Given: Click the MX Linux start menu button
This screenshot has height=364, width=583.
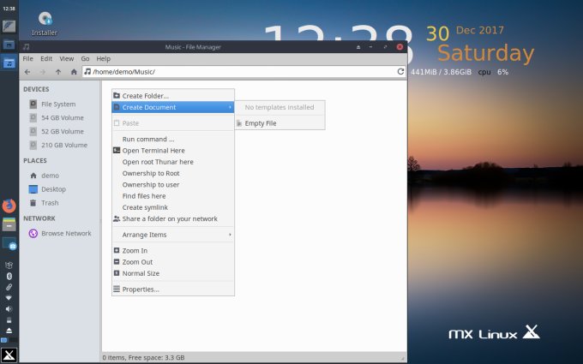Looking at the screenshot, I should click(9, 355).
